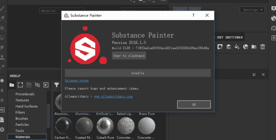The image size is (276, 140).
Task: Click the Build 2128 hash text
Action: [x=160, y=48]
